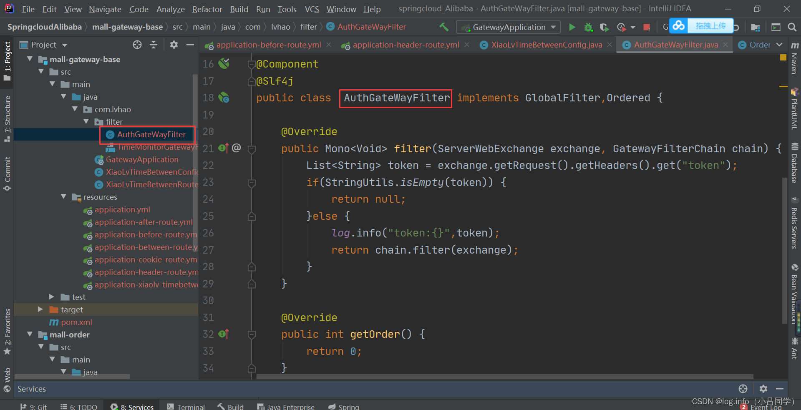This screenshot has height=410, width=801.
Task: Open the Ant tool window
Action: click(x=794, y=348)
